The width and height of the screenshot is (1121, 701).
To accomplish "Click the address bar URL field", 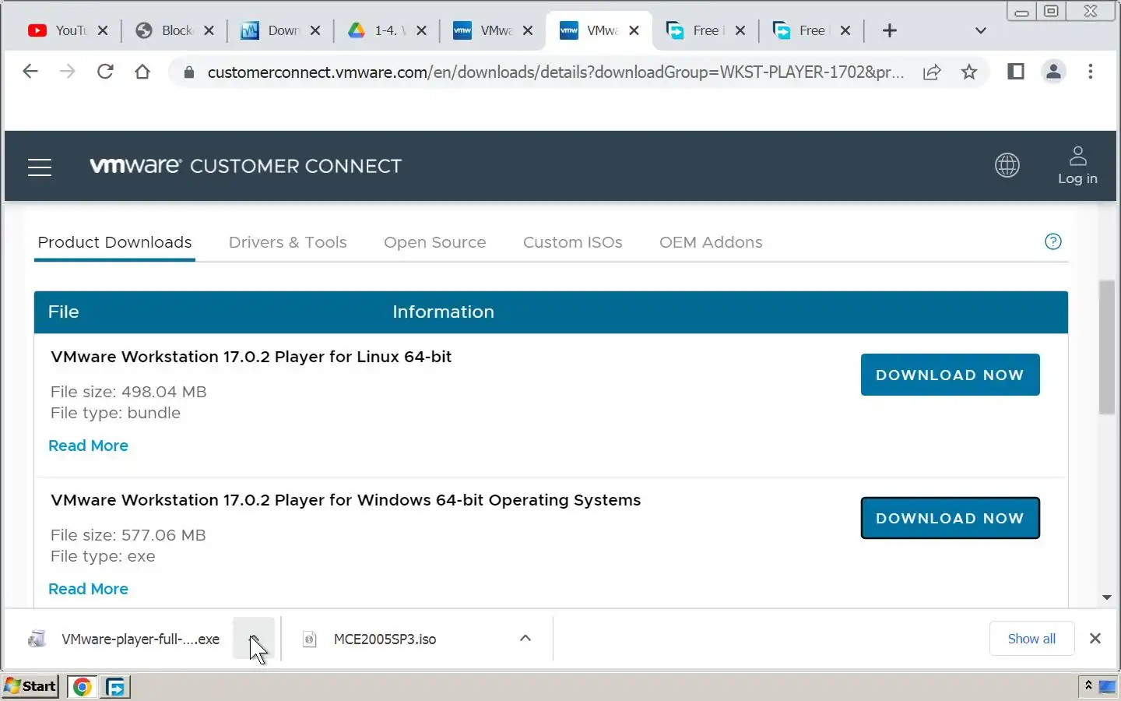I will pos(554,72).
